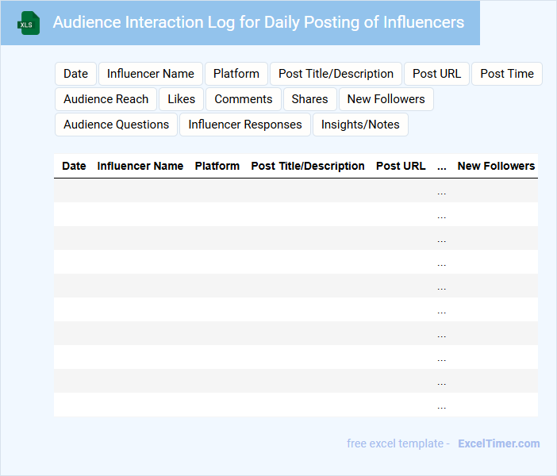Click the green XLS file icon
This screenshot has height=476, width=557.
click(29, 23)
